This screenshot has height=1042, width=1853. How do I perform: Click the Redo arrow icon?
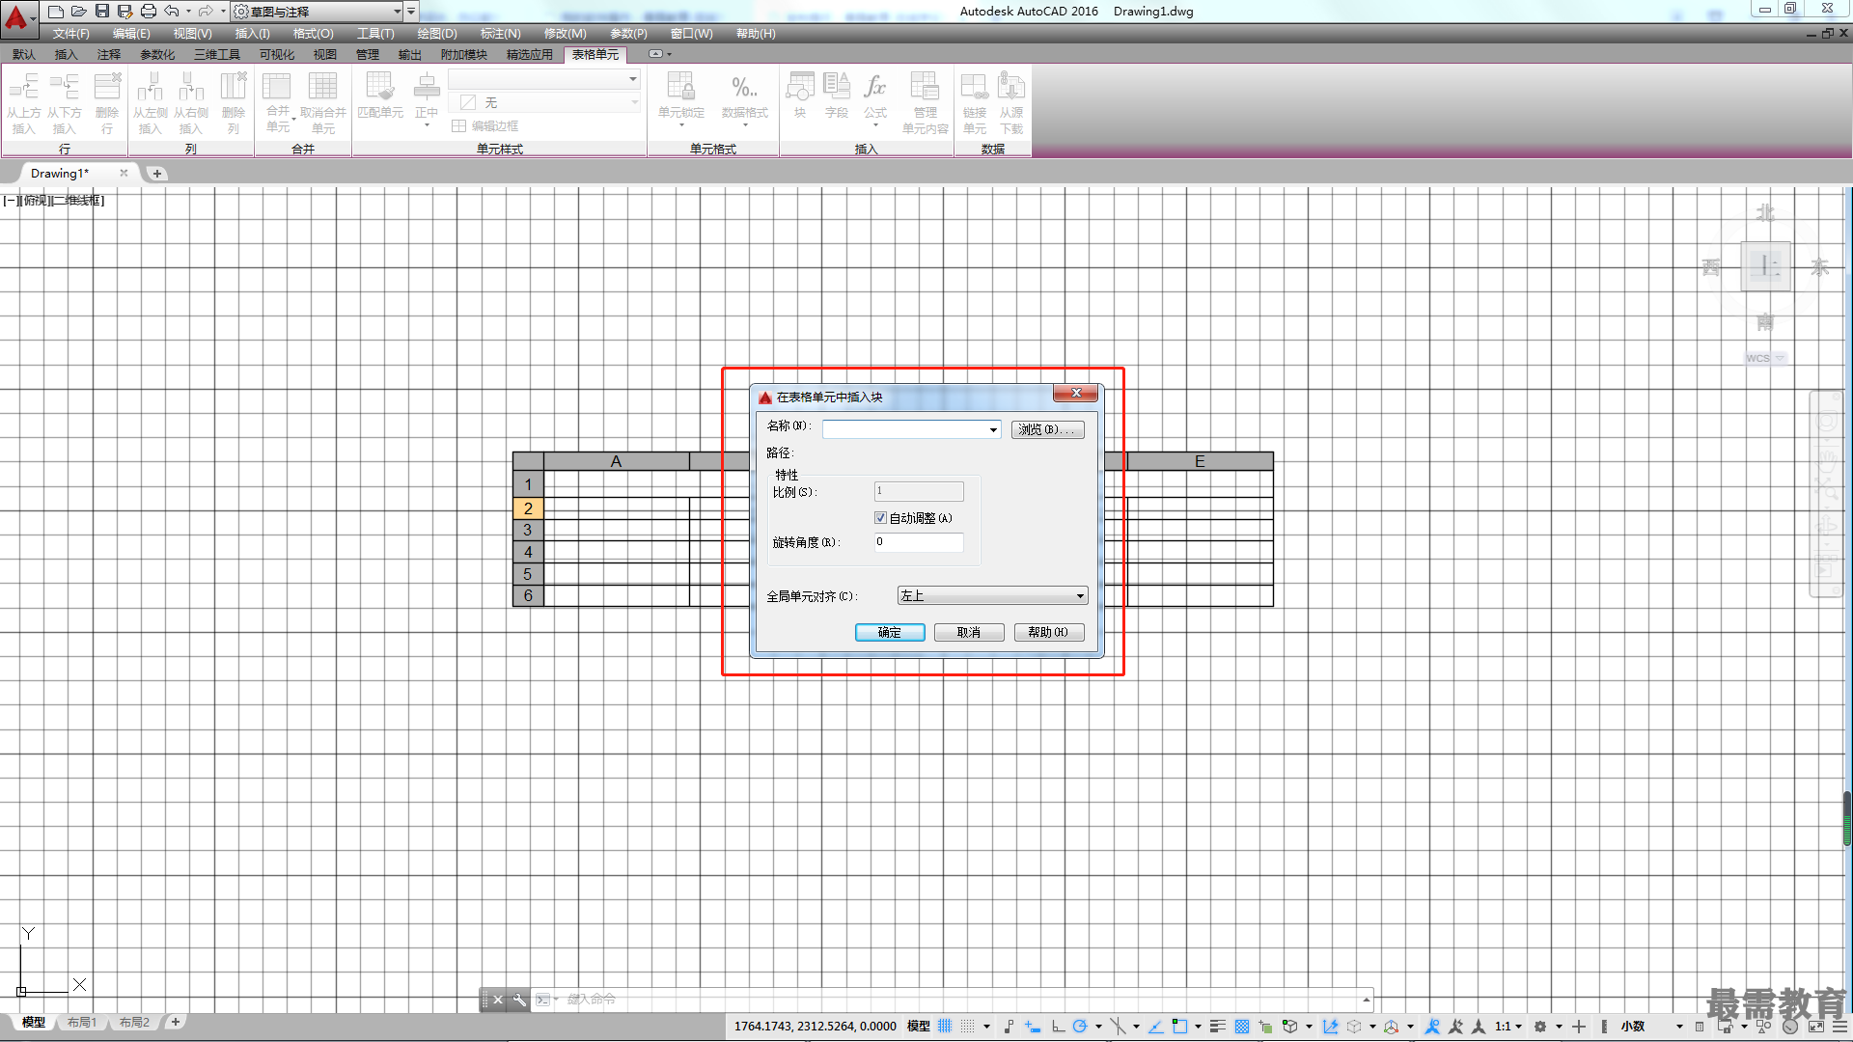[206, 12]
